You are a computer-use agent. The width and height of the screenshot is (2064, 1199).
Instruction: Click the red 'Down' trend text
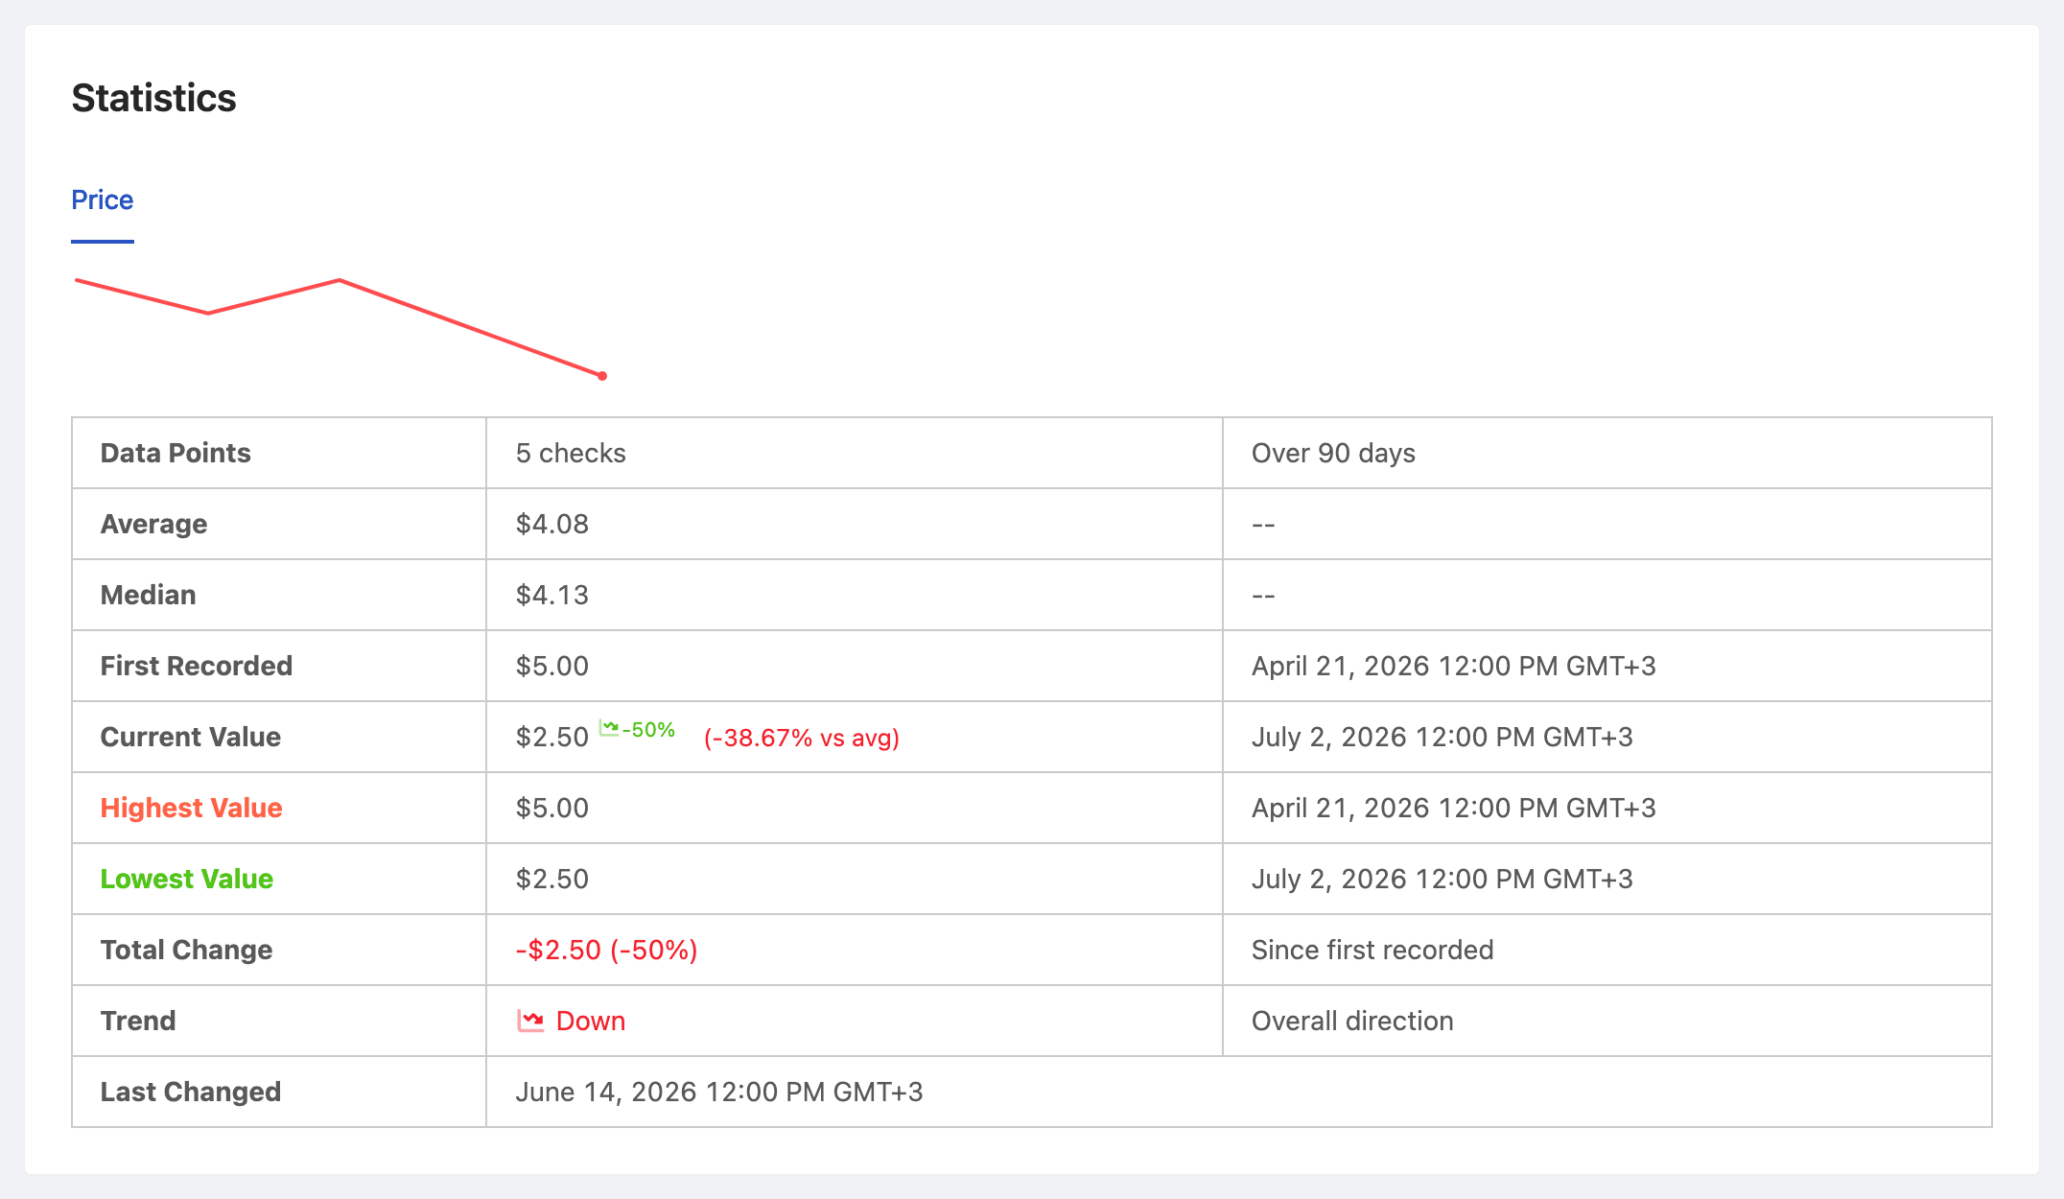[591, 1021]
